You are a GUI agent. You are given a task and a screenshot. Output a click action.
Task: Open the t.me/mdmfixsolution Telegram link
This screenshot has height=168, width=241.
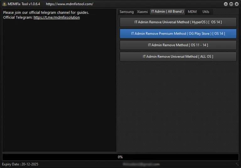click(56, 18)
